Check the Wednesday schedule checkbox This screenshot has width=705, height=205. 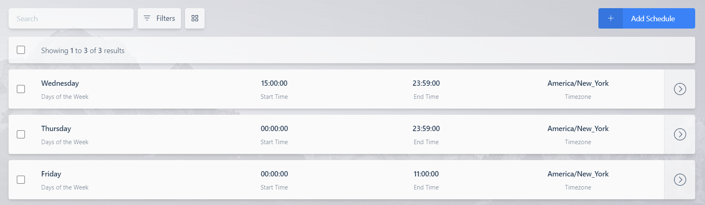click(21, 89)
